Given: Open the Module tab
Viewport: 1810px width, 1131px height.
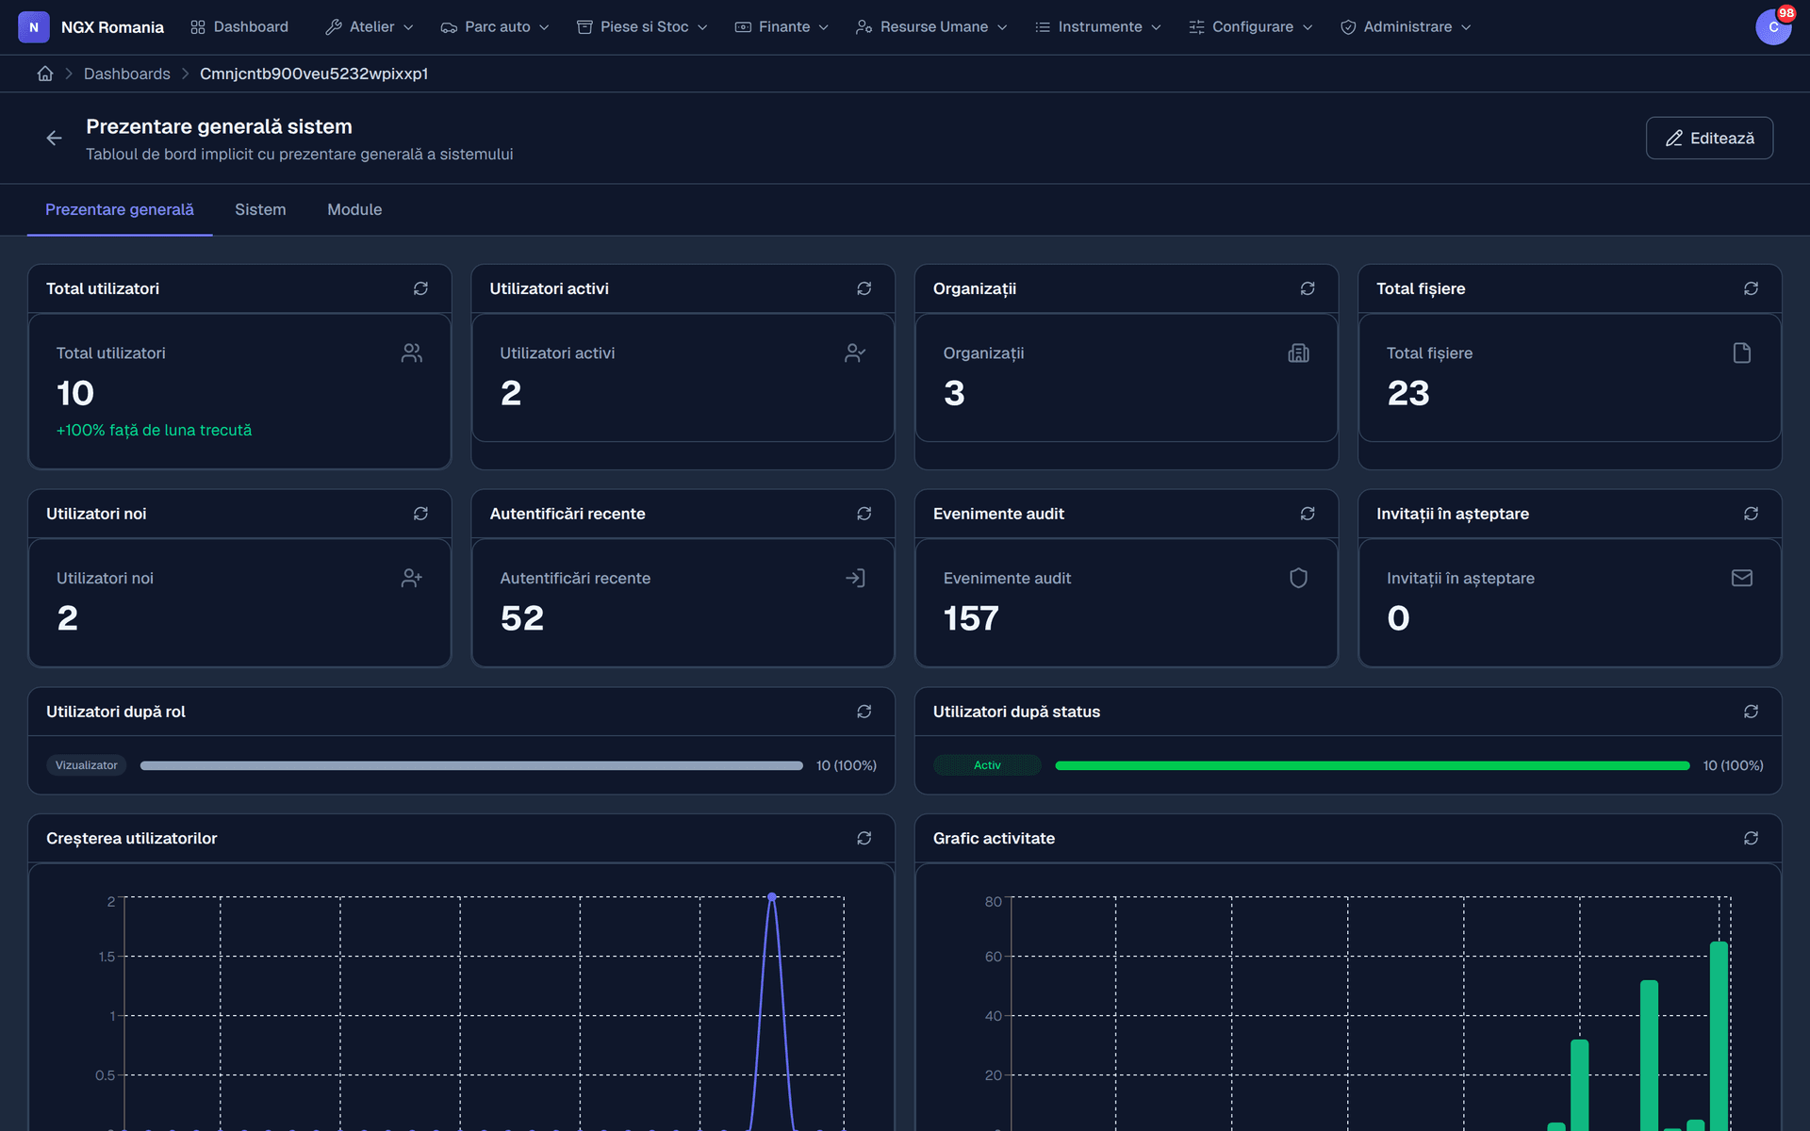Looking at the screenshot, I should [x=354, y=209].
